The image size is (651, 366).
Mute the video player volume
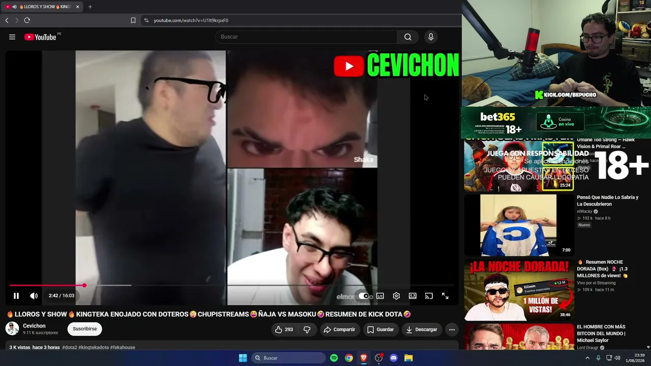(x=34, y=296)
